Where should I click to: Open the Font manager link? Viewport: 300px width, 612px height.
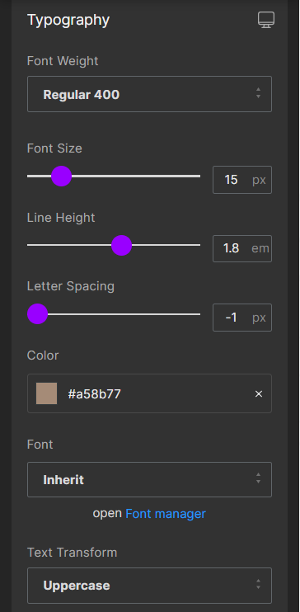[x=166, y=514]
